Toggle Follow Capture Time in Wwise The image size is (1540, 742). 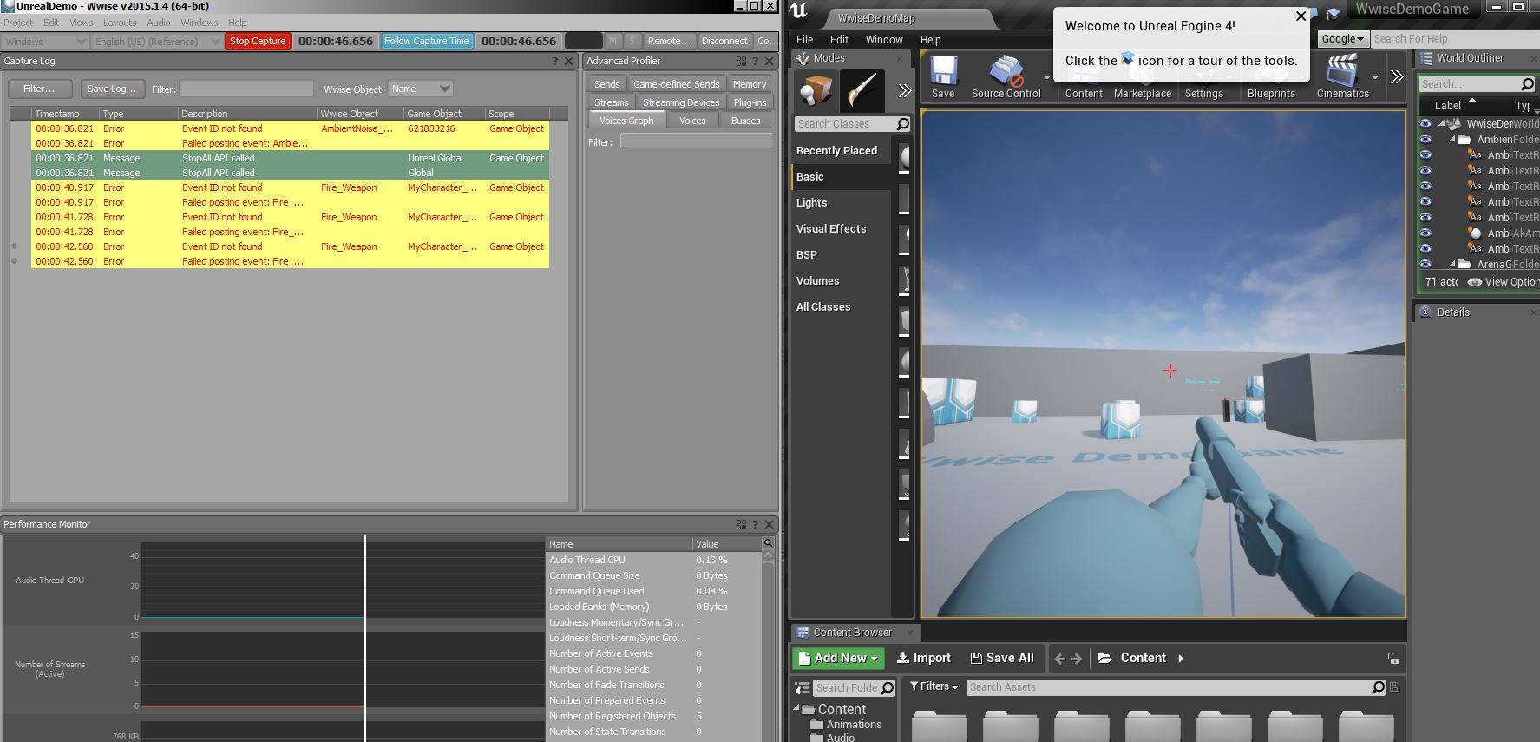[x=426, y=41]
